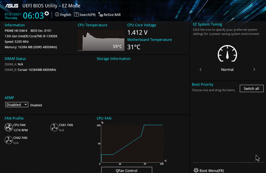Click the CPU FAN curve chart
This screenshot has width=266, height=173.
132,144
